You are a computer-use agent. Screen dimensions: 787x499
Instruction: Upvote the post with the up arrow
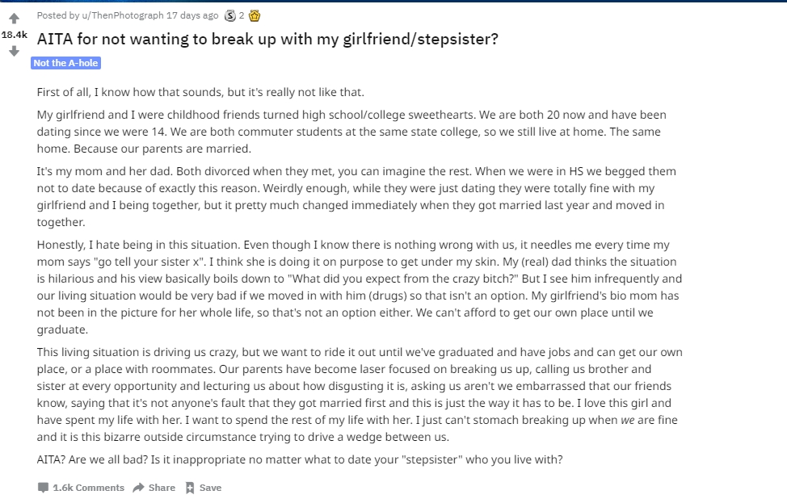click(x=14, y=19)
